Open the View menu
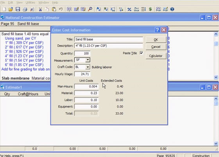219x157 pixels. [x=19, y=2]
